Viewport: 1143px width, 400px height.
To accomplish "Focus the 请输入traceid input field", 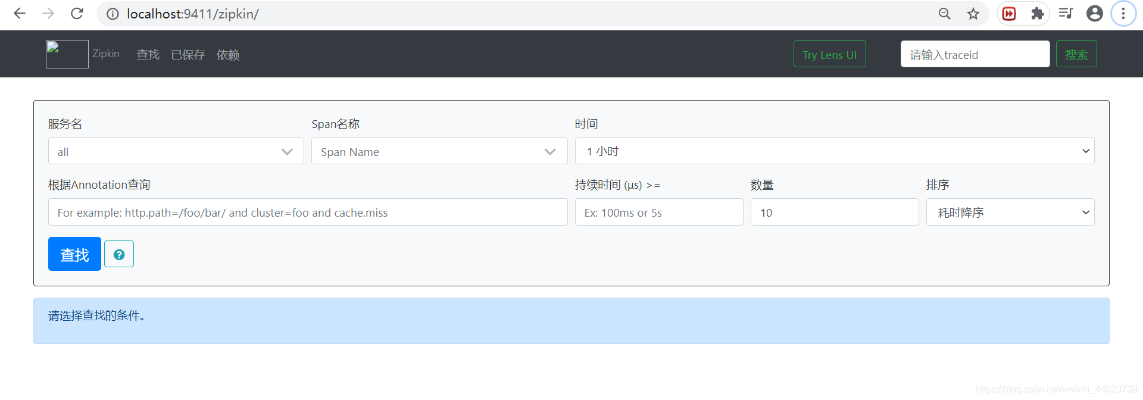I will coord(975,54).
